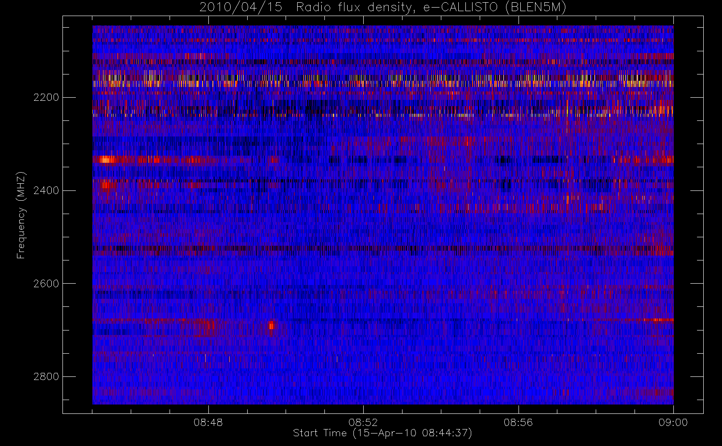
Task: Click the 2400 frequency tick label
Action: click(x=46, y=191)
